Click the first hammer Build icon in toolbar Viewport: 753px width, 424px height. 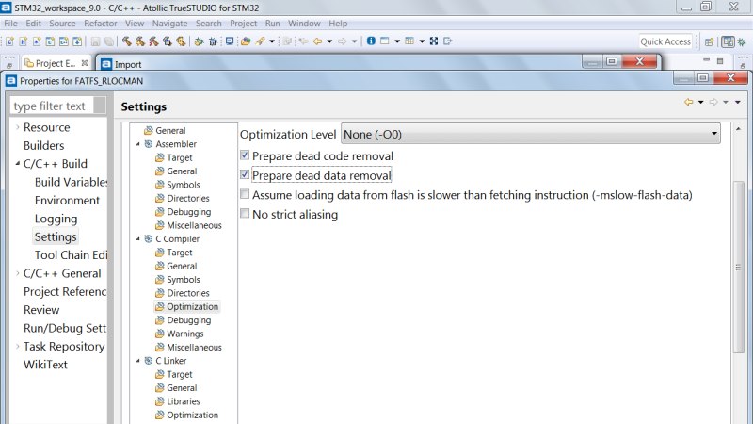coord(127,41)
